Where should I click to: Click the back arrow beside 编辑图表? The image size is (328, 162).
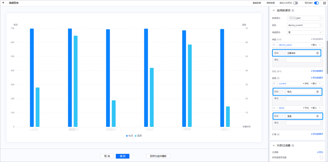(x=3, y=3)
